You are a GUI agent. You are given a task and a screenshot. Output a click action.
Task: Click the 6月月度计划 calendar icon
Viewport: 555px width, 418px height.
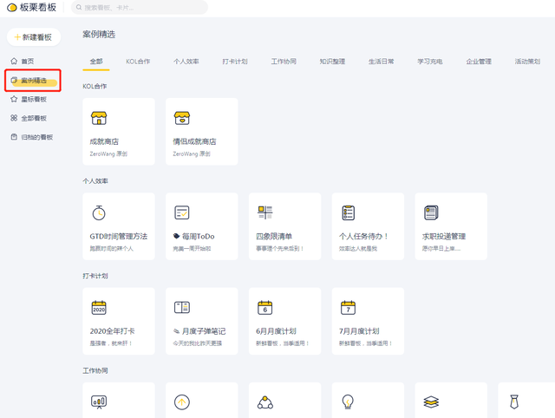pyautogui.click(x=265, y=308)
